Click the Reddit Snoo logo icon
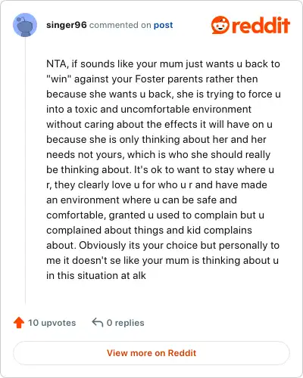 tap(220, 25)
